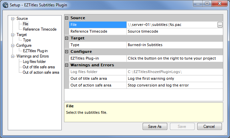Collapse the Target property group
The width and height of the screenshot is (230, 138).
66,38
